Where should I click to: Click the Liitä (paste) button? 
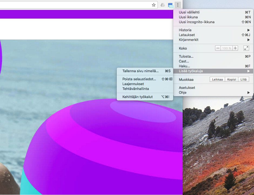tap(243, 79)
